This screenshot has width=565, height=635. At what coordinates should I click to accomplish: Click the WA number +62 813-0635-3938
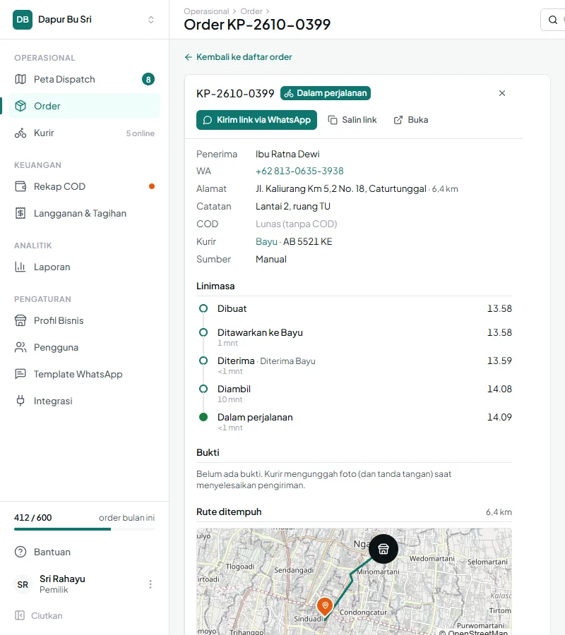tap(299, 171)
